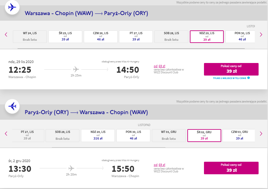This screenshot has width=268, height=189.
Task: Choose return date CZW 03, GRU
Action: (239, 136)
